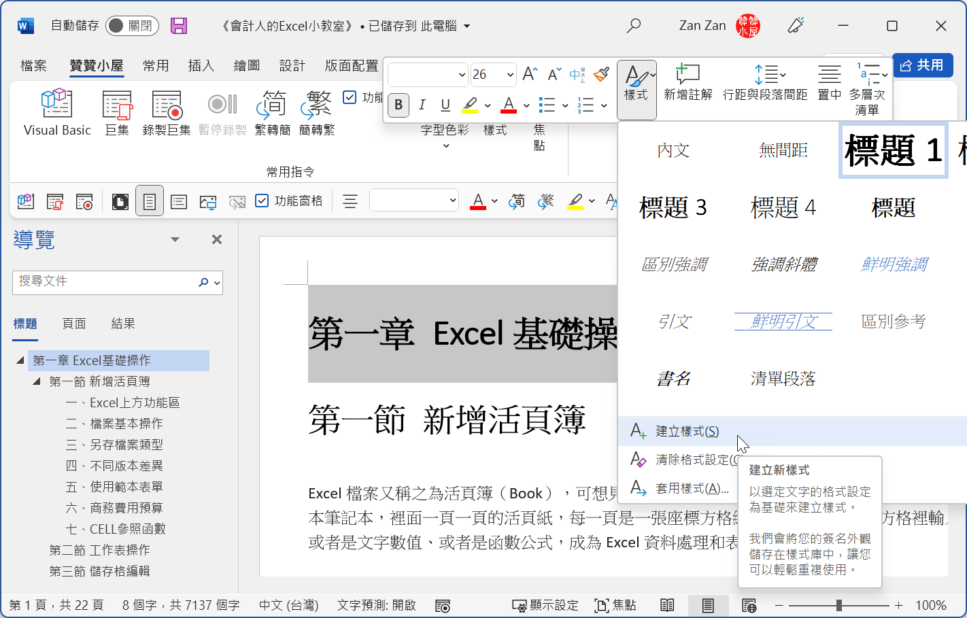Viewport: 967px width, 618px height.
Task: Switch to 頁面 tab in navigation pane
Action: pos(74,324)
